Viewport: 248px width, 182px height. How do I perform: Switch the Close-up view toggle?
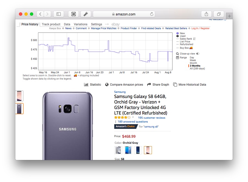point(198,54)
